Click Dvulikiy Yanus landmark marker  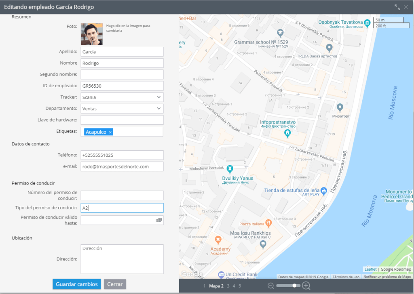click(x=230, y=169)
